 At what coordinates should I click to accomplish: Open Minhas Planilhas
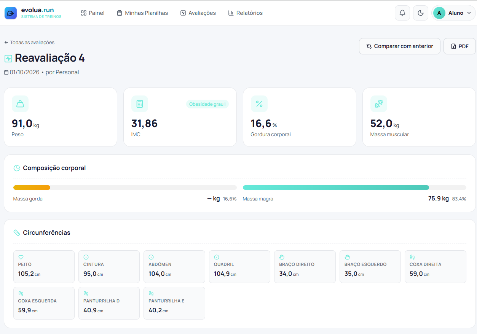[x=142, y=13]
